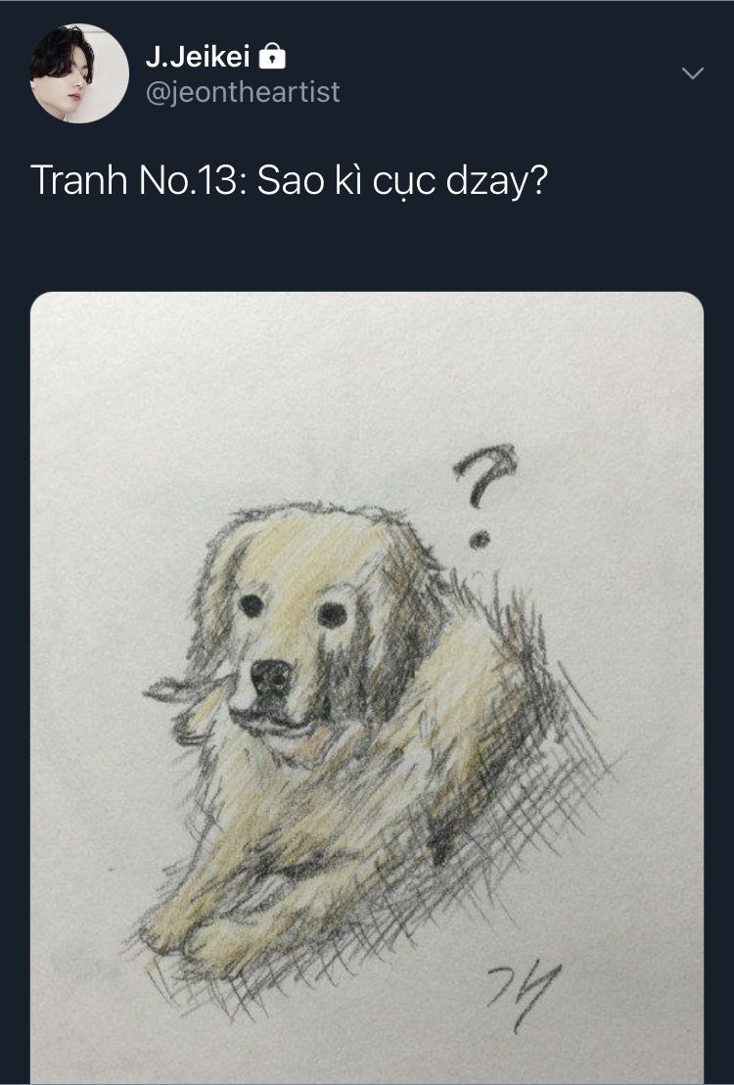Visit the @jeontheartist handle
Image resolution: width=734 pixels, height=1085 pixels.
tap(243, 92)
